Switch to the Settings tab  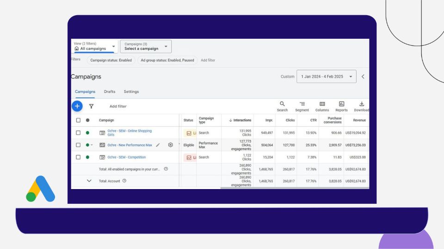131,92
